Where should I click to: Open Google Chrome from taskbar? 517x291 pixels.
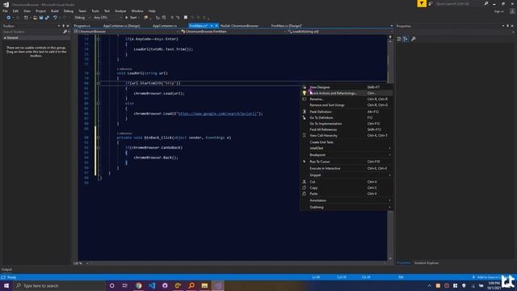[x=138, y=285]
